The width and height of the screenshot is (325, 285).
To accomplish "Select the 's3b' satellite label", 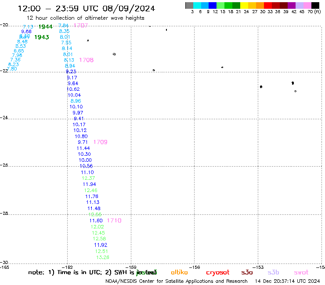I will [x=273, y=272].
